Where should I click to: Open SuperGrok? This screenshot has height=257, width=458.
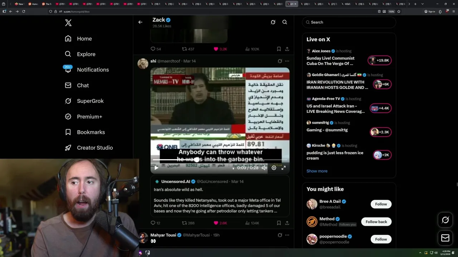(x=84, y=101)
